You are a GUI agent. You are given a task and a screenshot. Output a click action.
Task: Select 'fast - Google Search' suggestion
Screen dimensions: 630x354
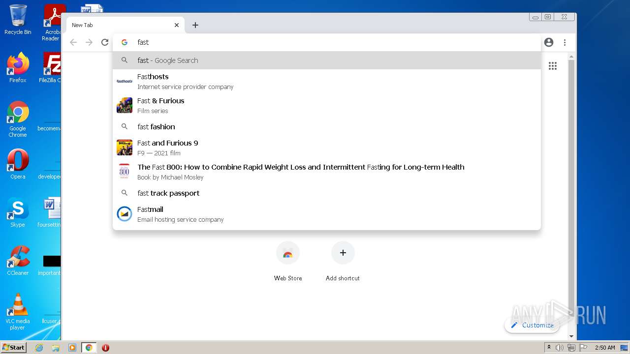pos(327,60)
